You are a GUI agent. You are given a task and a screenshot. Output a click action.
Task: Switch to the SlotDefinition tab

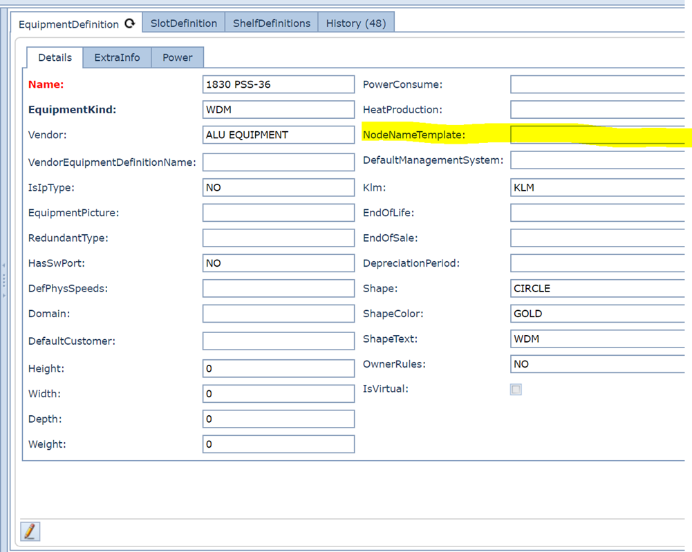point(184,23)
